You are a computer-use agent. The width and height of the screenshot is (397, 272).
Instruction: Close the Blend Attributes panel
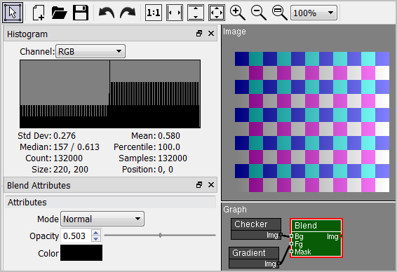click(x=211, y=184)
